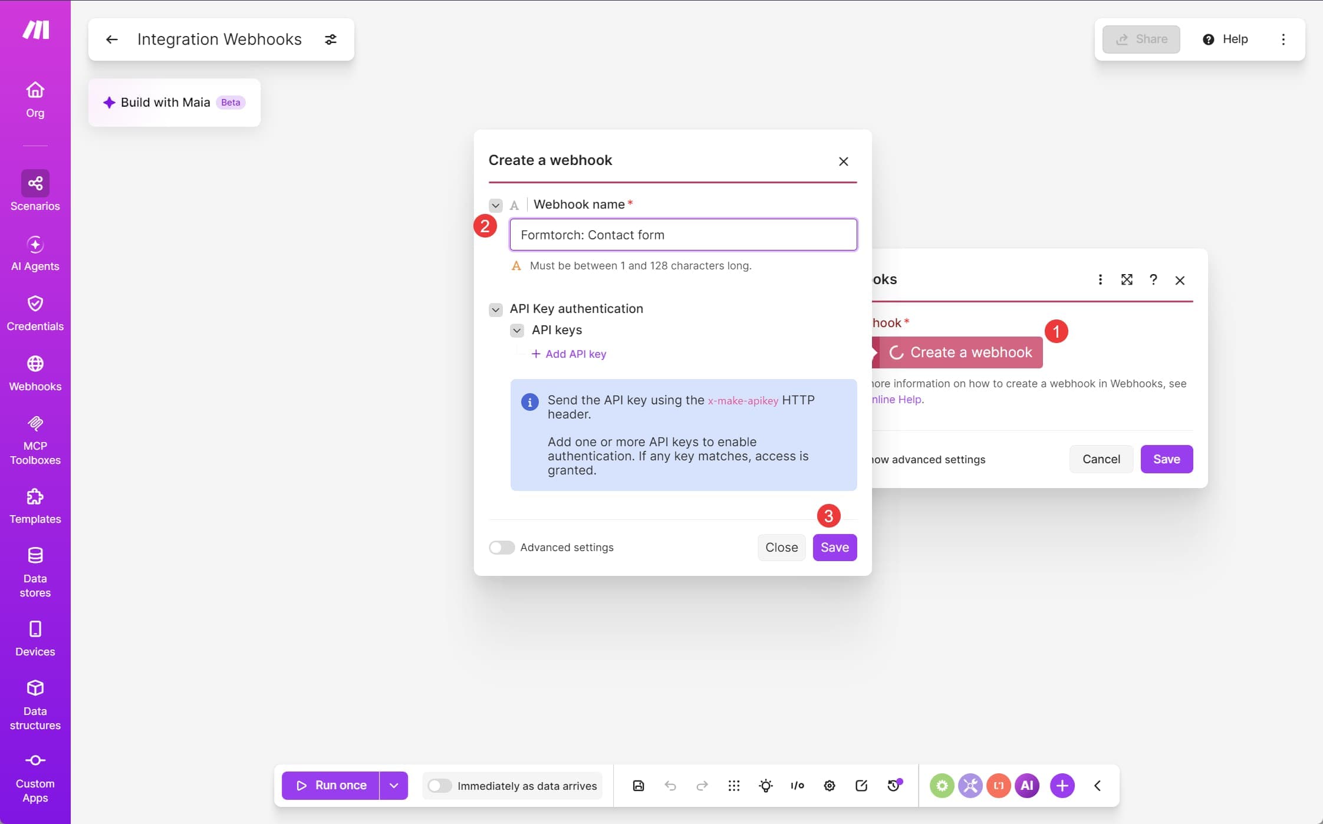
Task: Open MCP Toolboxes in the sidebar
Action: tap(35, 440)
